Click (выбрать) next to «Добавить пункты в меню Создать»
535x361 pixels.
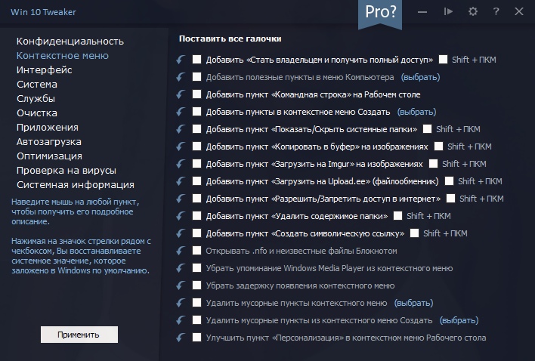tap(416, 113)
